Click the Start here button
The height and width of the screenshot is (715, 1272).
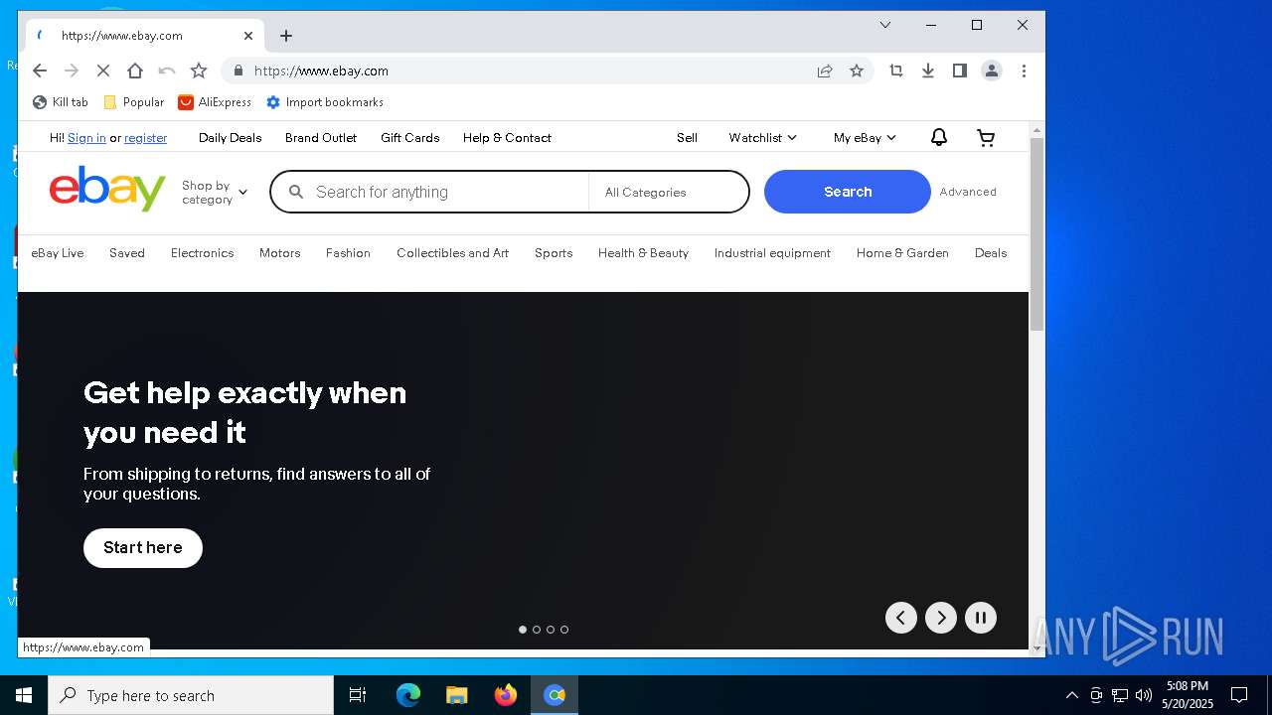tap(143, 548)
